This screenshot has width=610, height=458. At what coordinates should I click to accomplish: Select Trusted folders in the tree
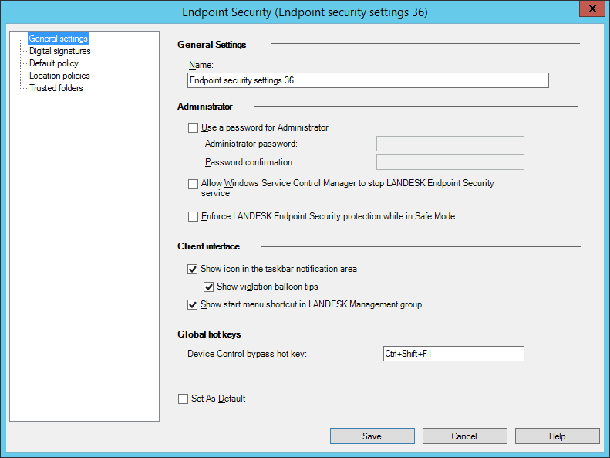coord(56,88)
